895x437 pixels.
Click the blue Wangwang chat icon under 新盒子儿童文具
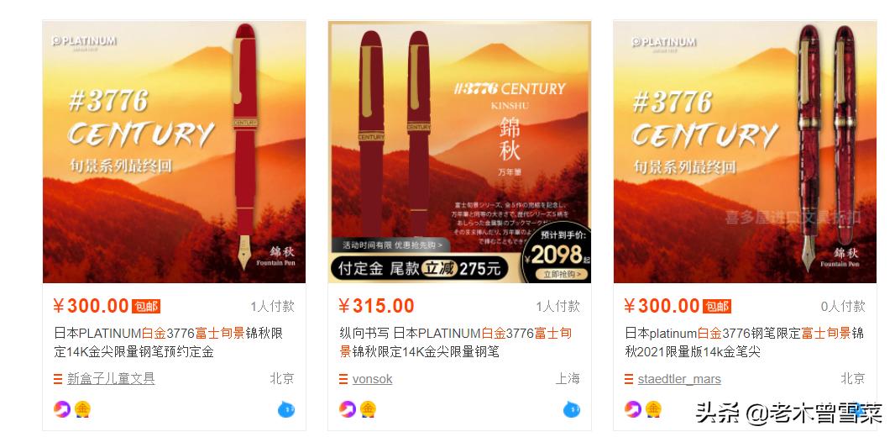(286, 409)
